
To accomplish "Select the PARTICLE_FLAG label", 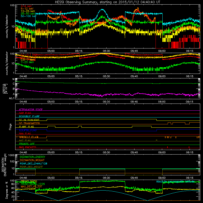I will click(x=29, y=137).
